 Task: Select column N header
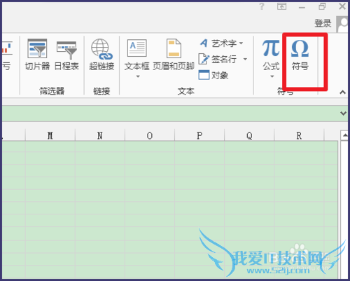(x=100, y=135)
